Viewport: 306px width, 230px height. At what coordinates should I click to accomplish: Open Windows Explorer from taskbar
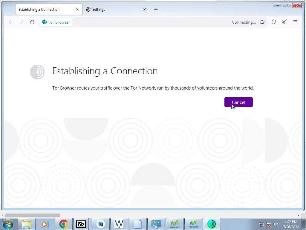tap(27, 224)
